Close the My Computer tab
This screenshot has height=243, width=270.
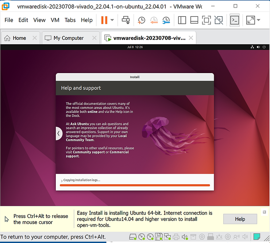click(94, 38)
